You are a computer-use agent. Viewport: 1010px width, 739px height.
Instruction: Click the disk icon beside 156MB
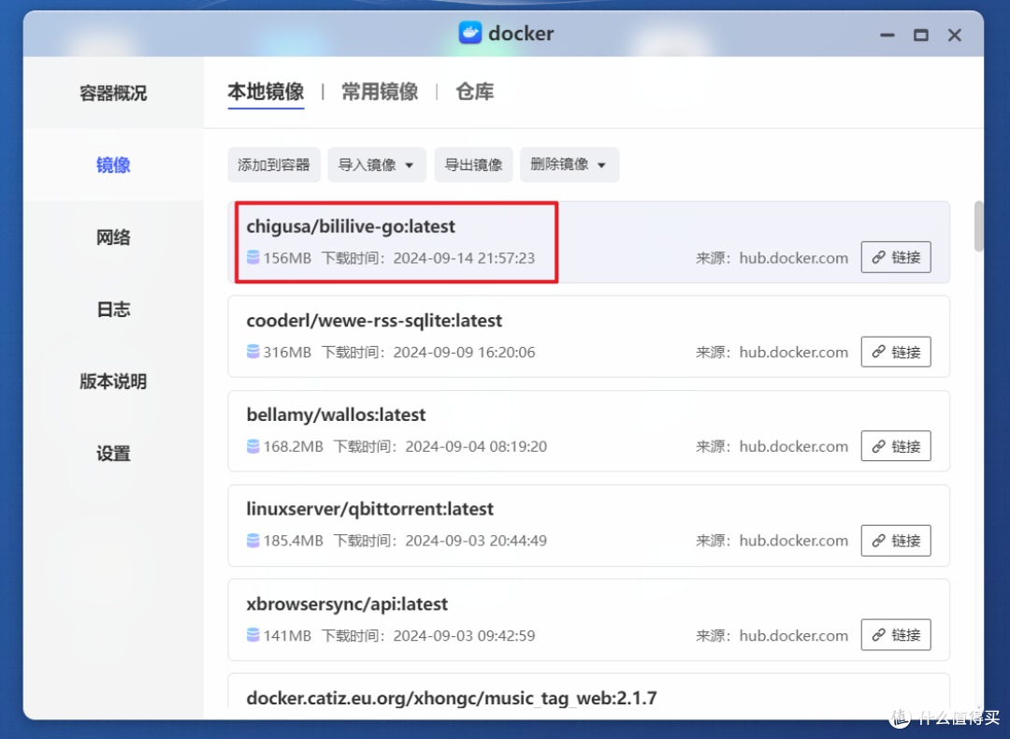(253, 258)
